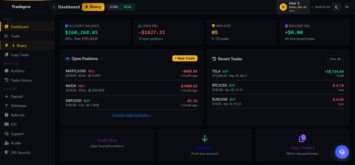Select the NVDA open position row
This screenshot has width=355, height=165.
pos(132,88)
